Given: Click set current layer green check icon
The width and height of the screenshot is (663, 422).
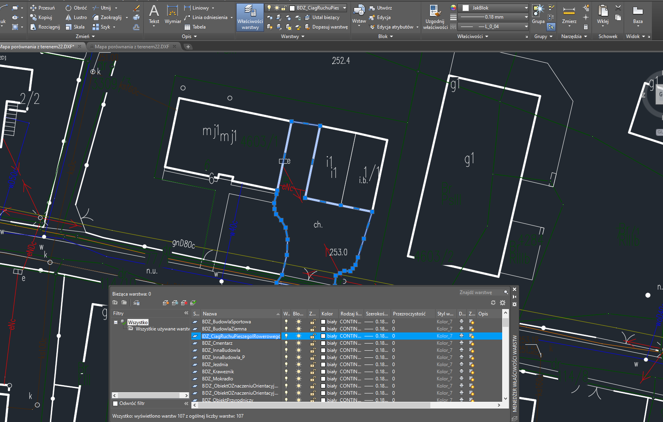Looking at the screenshot, I should [193, 303].
